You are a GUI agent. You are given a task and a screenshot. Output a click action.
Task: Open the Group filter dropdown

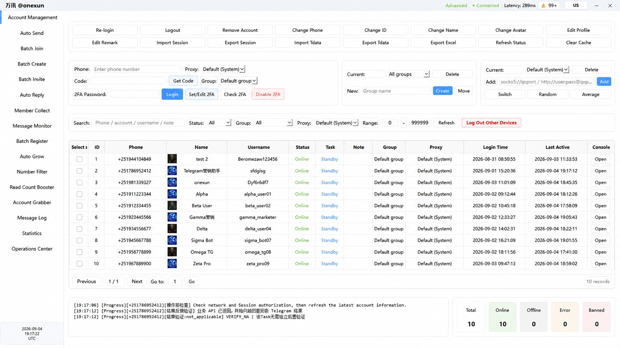[273, 123]
